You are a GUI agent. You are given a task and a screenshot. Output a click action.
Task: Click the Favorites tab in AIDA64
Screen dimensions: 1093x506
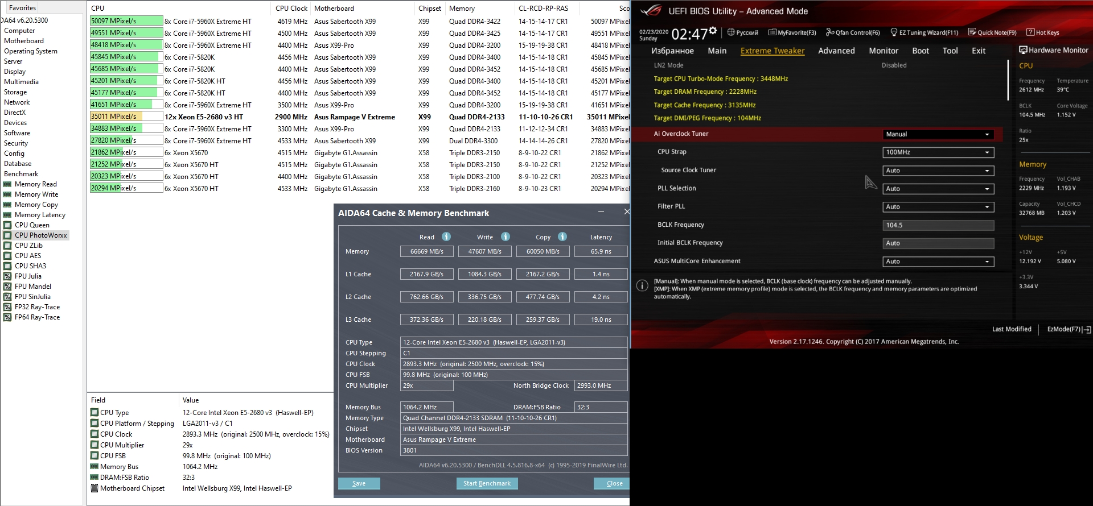[22, 8]
